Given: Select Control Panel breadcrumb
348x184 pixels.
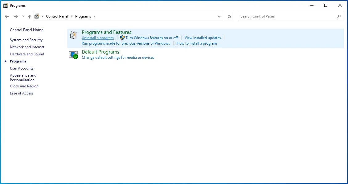Looking at the screenshot, I should (x=57, y=16).
